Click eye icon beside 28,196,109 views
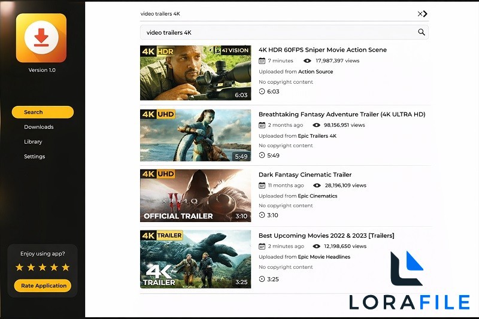Screen dimensions: 479x319 pos(317,186)
